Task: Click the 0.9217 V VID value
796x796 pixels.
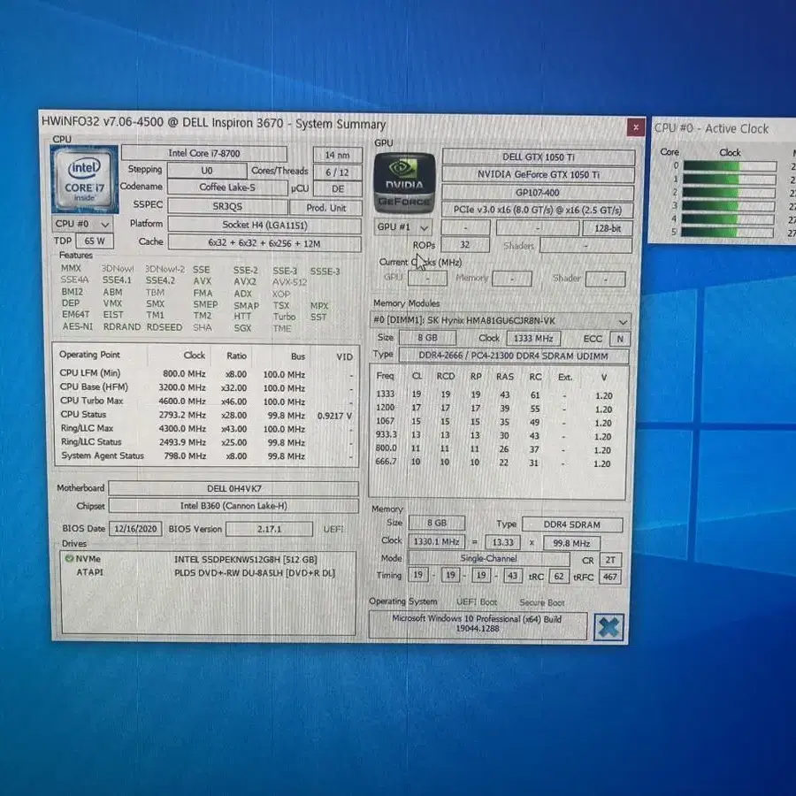Action: [334, 416]
